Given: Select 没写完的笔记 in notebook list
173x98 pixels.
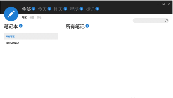Looking at the screenshot, I should [x=31, y=43].
